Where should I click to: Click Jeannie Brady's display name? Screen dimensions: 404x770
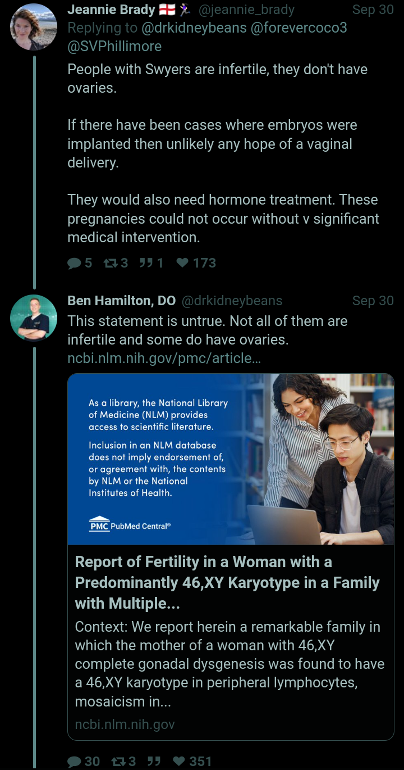[111, 10]
